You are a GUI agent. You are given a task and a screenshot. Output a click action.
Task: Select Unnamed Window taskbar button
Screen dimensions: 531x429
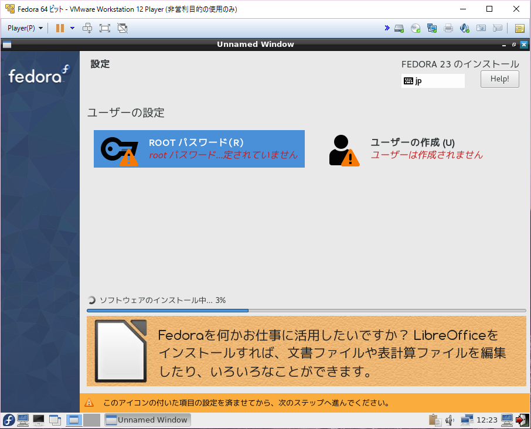click(147, 420)
